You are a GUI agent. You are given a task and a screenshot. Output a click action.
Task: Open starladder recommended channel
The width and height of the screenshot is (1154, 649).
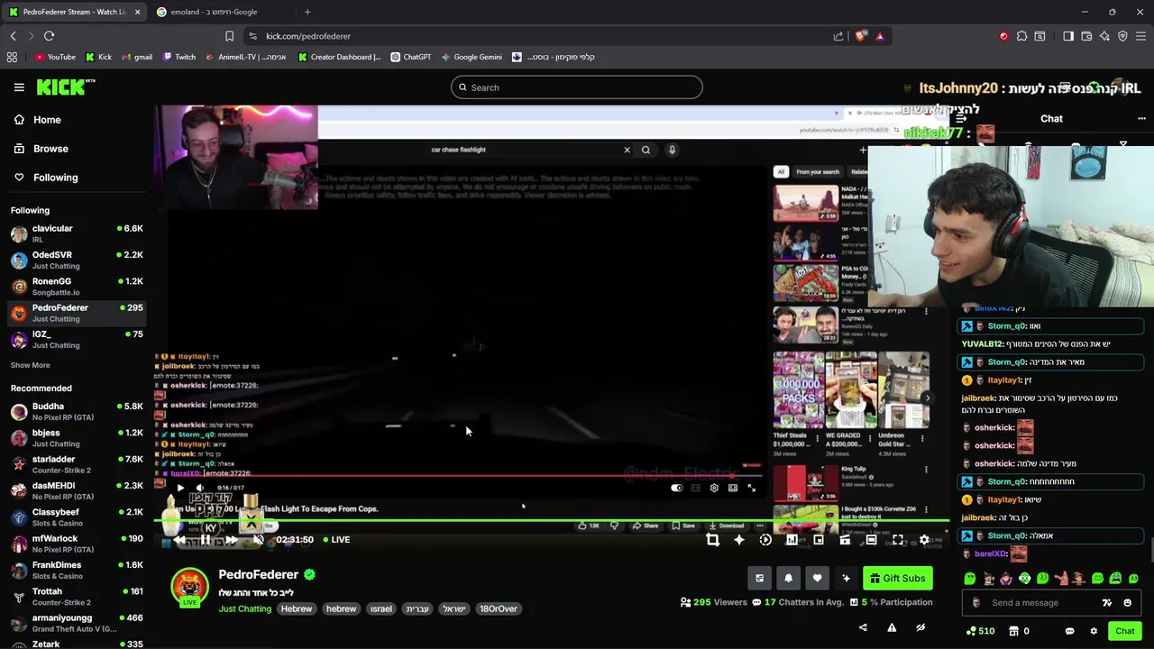[77, 464]
